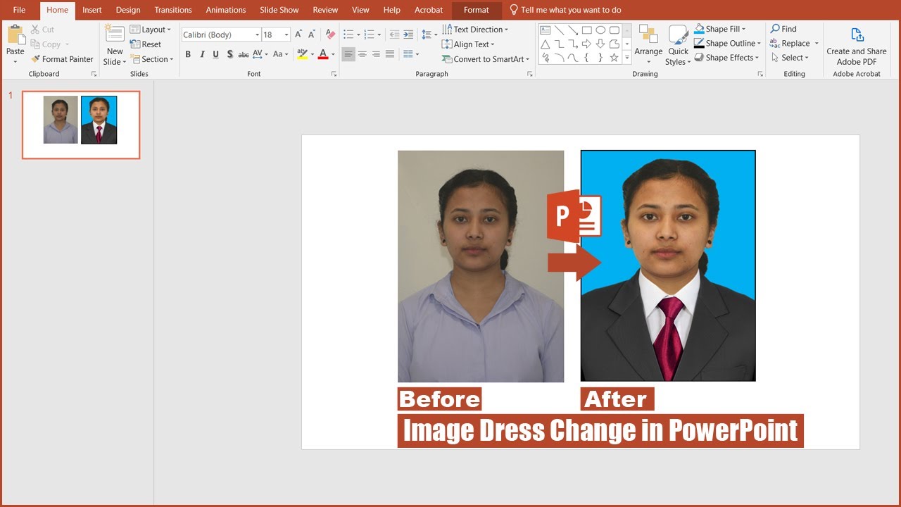Click the Arrange button
This screenshot has height=507, width=901.
[648, 46]
